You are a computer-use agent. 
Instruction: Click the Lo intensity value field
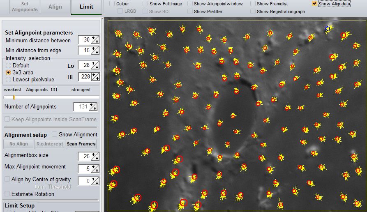[84, 65]
